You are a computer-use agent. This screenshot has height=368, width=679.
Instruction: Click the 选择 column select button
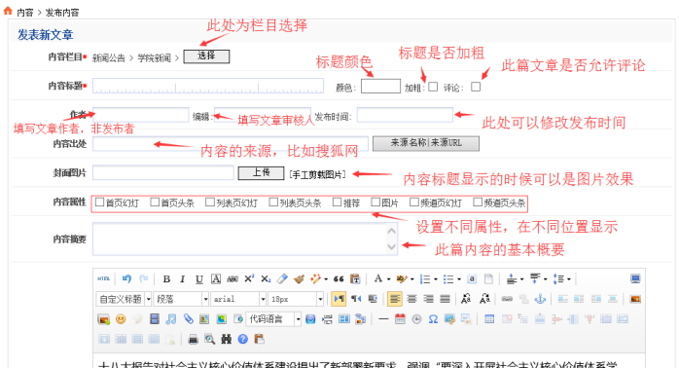pos(206,56)
